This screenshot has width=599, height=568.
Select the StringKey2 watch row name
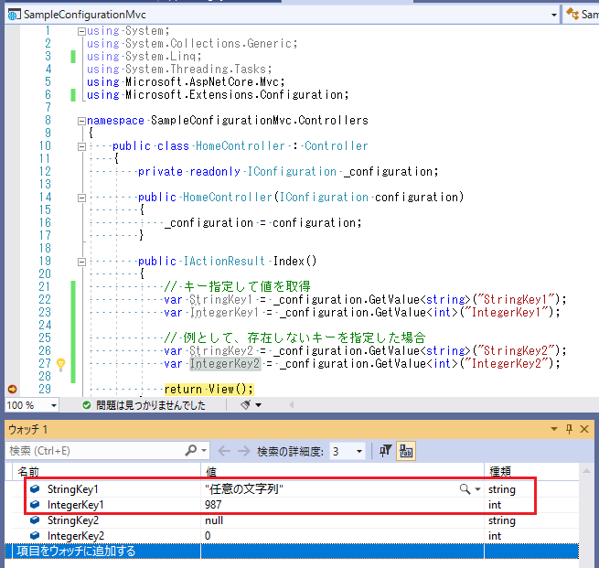coord(72,520)
